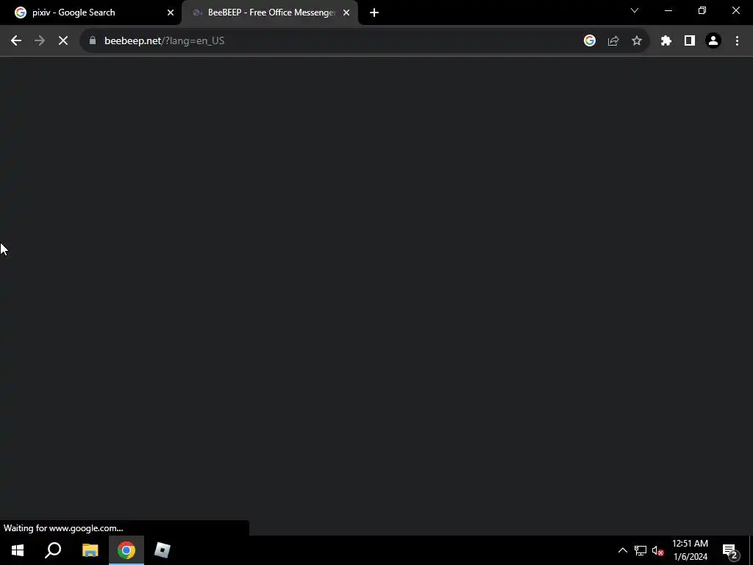The width and height of the screenshot is (753, 565).
Task: Show hidden system tray icons
Action: [622, 550]
